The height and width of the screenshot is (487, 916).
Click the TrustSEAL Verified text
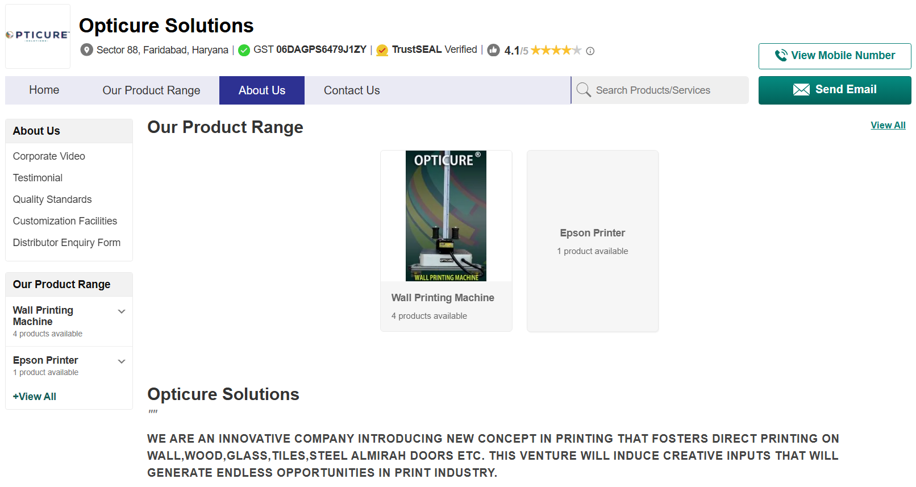coord(435,49)
